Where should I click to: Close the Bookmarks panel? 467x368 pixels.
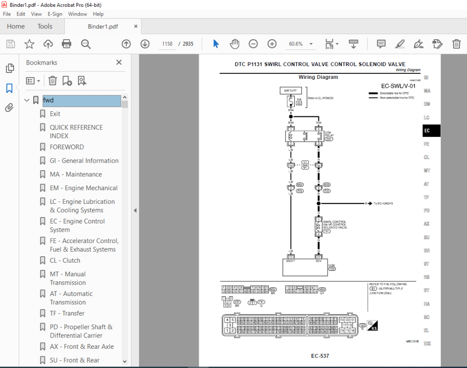[119, 62]
